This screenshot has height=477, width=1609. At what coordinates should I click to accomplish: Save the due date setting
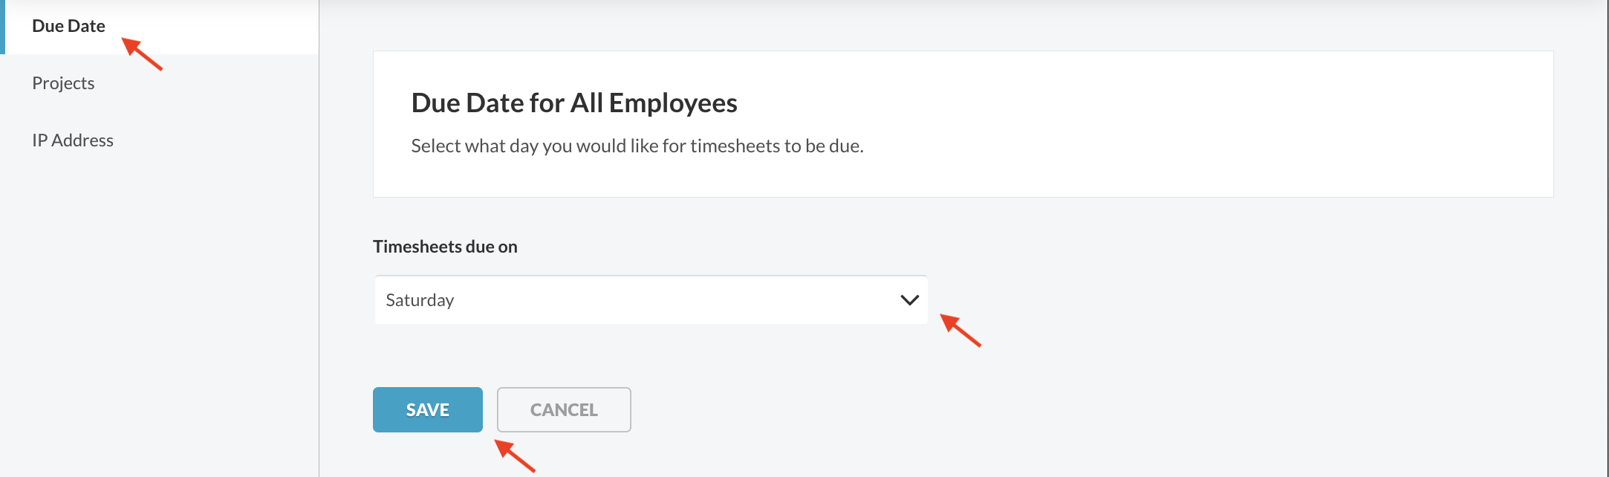tap(427, 409)
